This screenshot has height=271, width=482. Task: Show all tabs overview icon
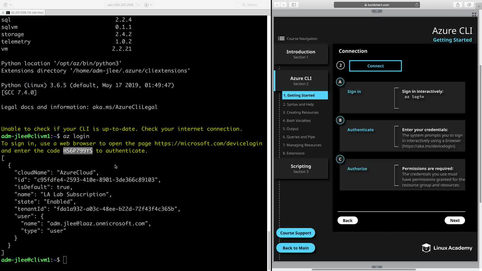tap(469, 5)
